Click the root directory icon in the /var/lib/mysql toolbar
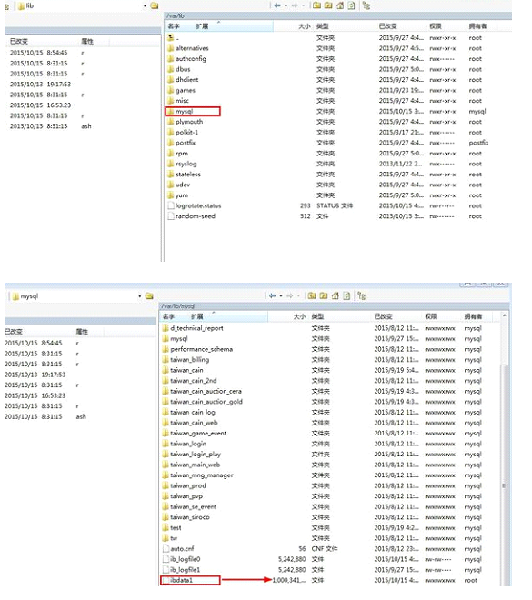The width and height of the screenshot is (532, 600). pyautogui.click(x=324, y=295)
